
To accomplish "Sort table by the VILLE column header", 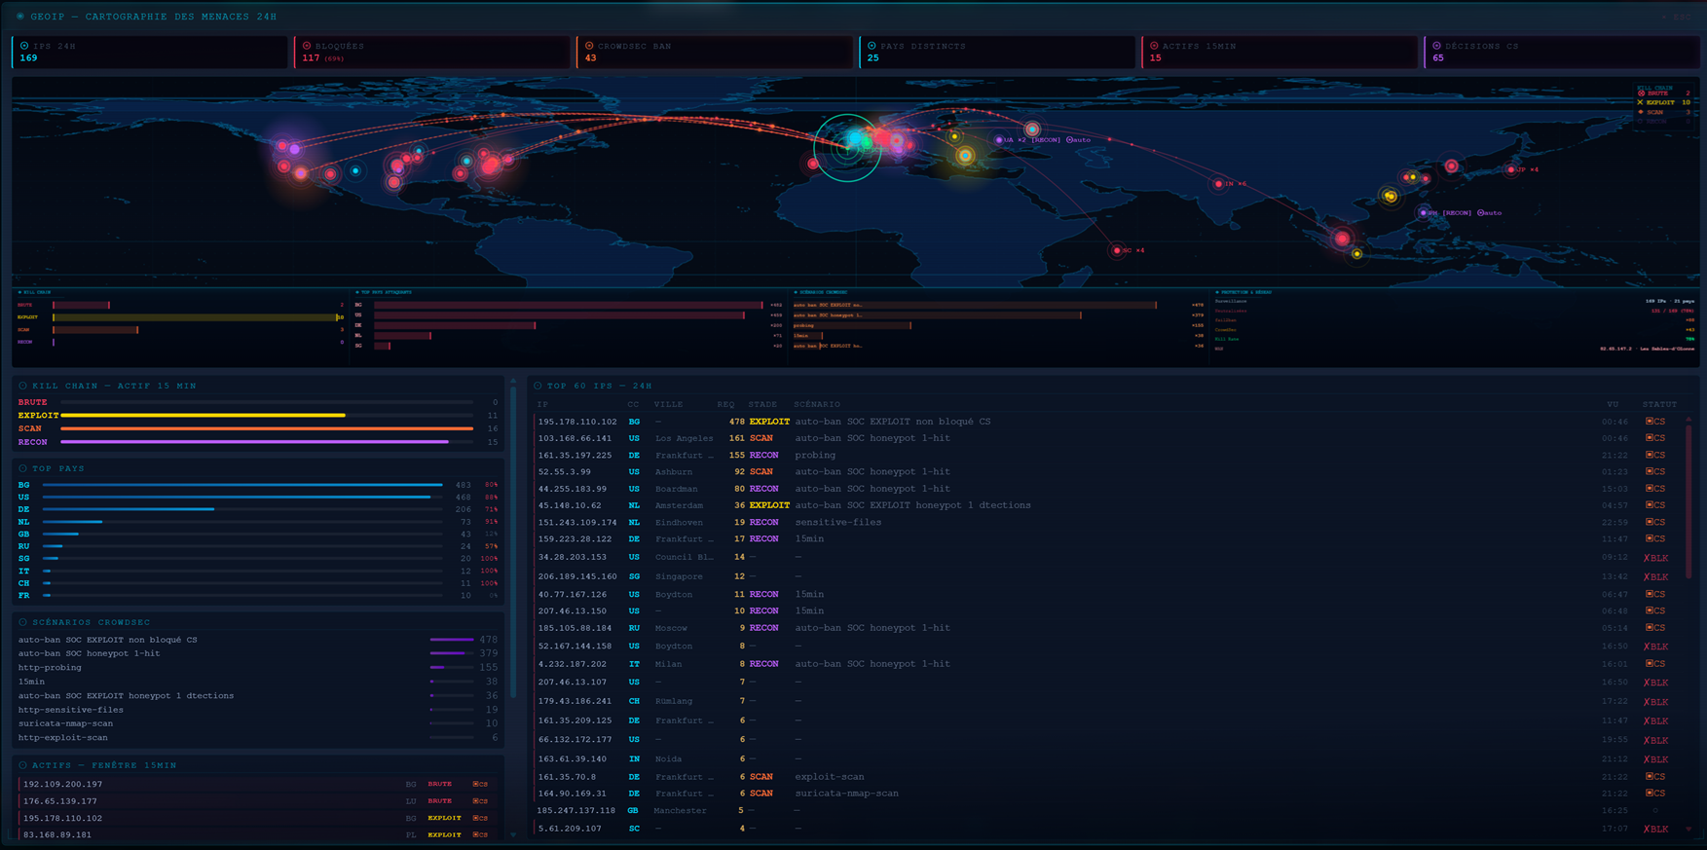I will point(668,404).
